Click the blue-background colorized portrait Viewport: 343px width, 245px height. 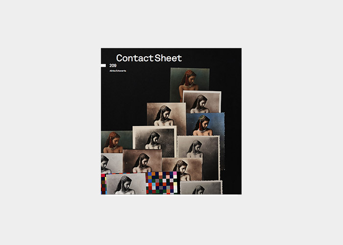206,124
